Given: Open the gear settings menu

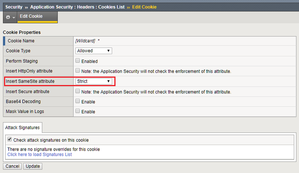Looking at the screenshot, I should [10, 18].
